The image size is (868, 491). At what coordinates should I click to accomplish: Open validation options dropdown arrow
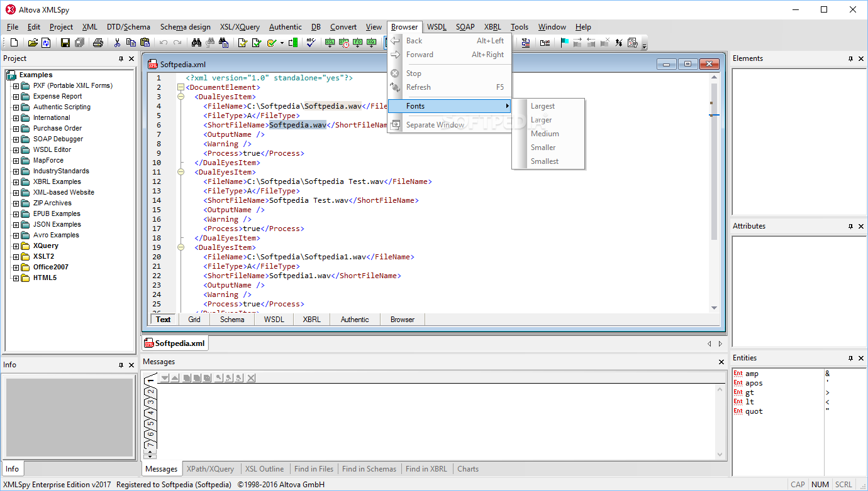(x=282, y=43)
